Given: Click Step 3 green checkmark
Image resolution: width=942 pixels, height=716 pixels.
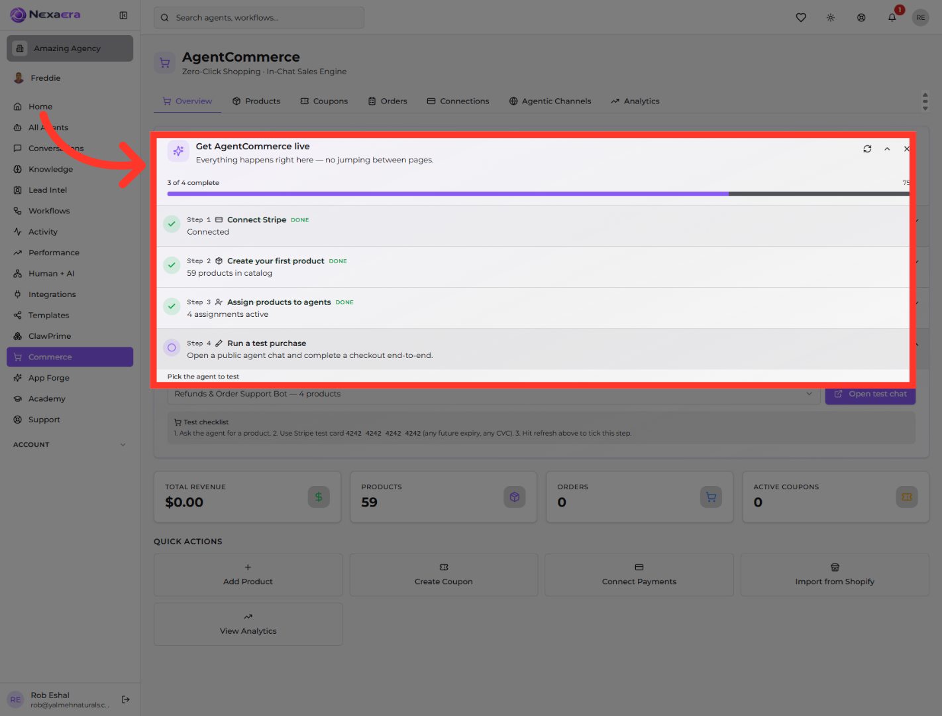Looking at the screenshot, I should 172,306.
